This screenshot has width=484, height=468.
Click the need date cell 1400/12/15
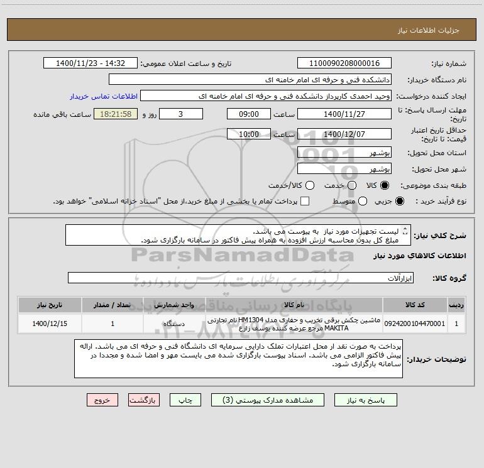click(50, 324)
